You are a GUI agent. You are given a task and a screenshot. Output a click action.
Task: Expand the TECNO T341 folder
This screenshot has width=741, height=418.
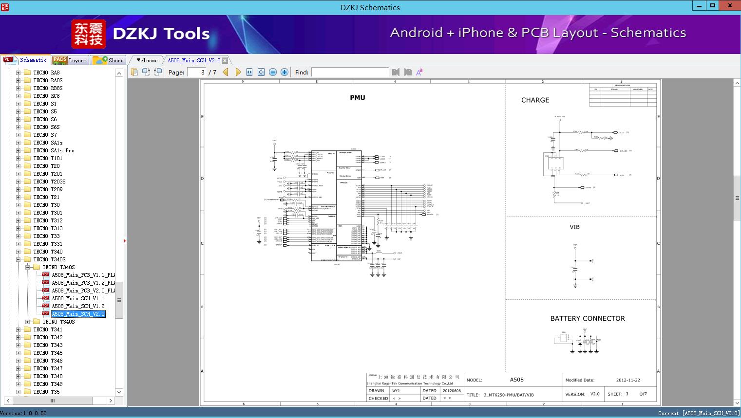point(19,329)
